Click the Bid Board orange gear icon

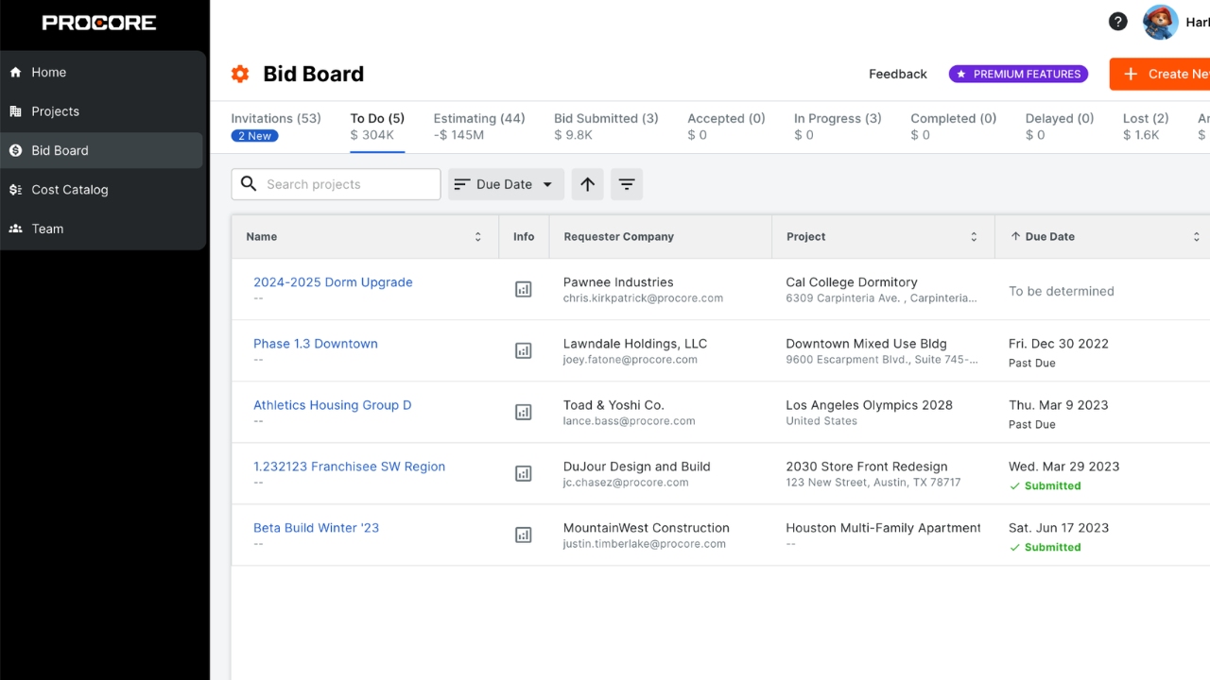(240, 74)
